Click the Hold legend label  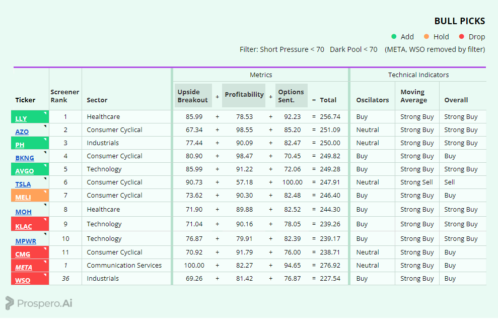[x=441, y=37]
